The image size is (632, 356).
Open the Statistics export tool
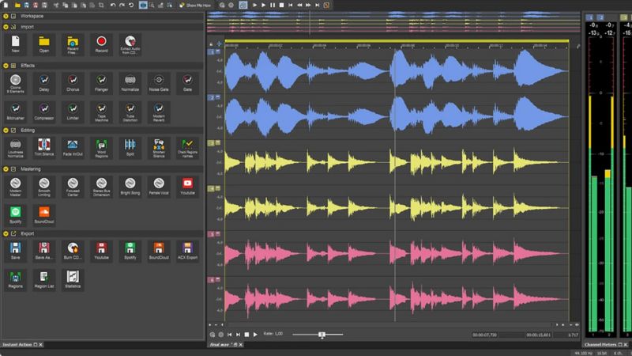click(73, 276)
